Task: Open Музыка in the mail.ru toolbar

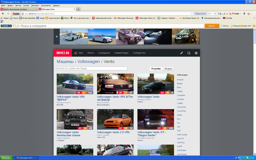Action: [235, 26]
